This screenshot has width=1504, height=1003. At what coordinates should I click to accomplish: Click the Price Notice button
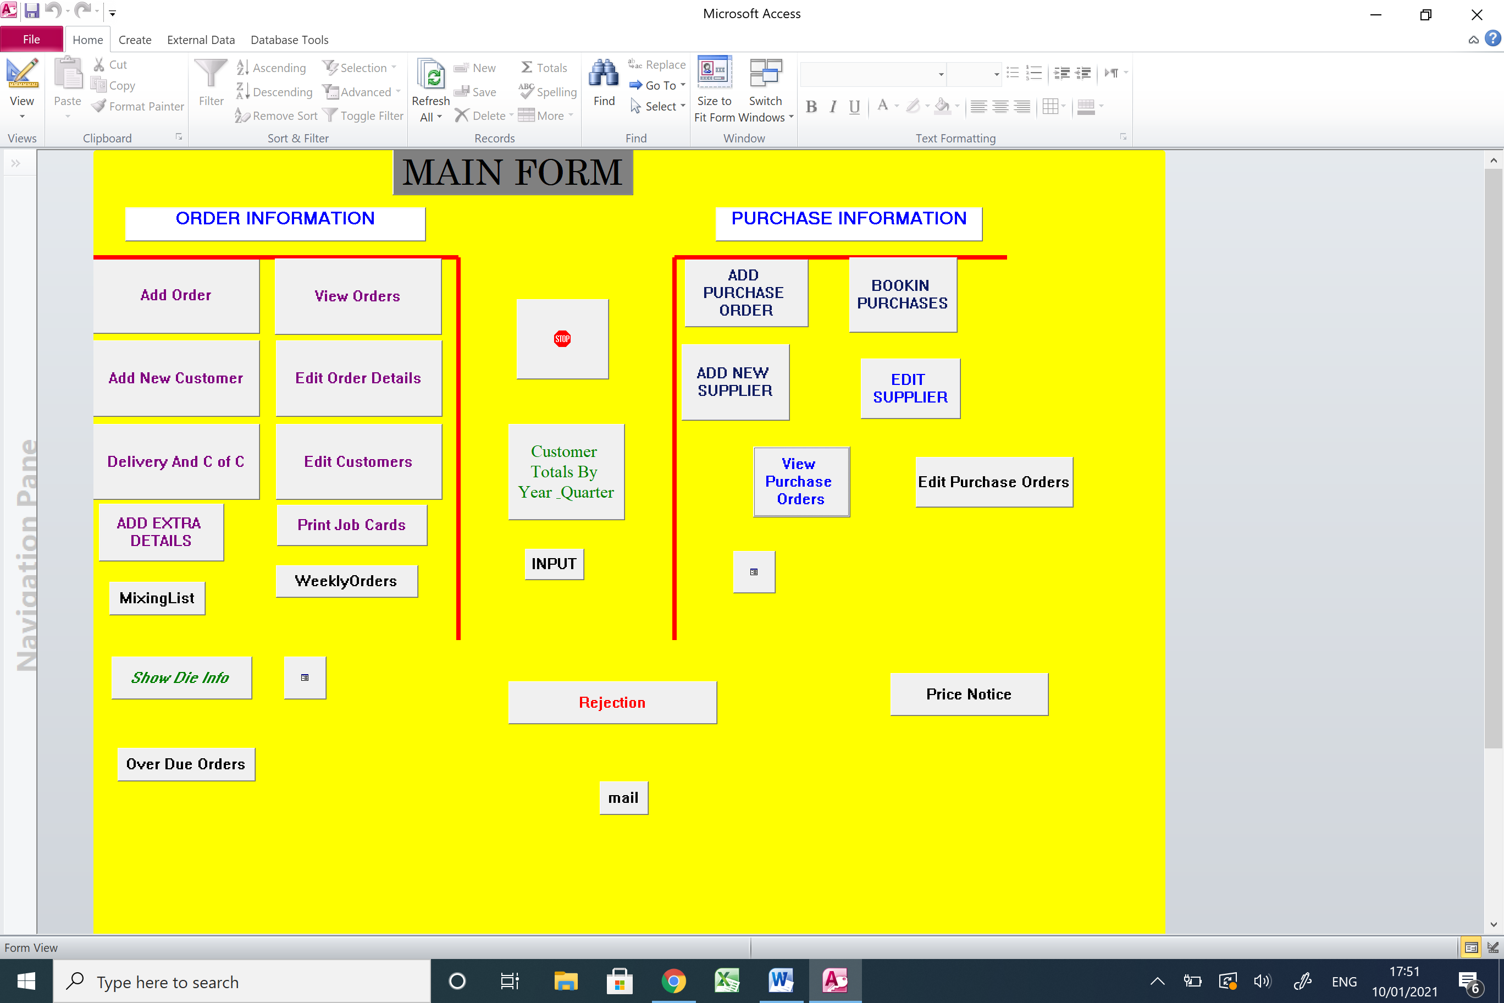[969, 693]
